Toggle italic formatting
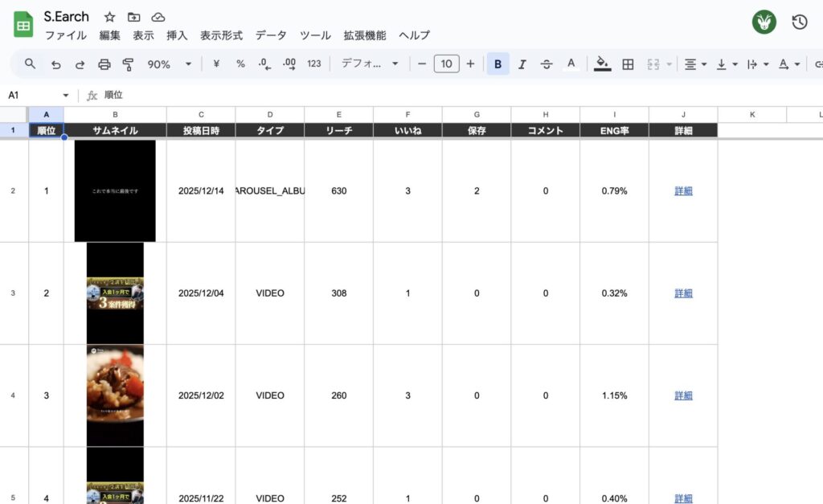 (x=522, y=64)
